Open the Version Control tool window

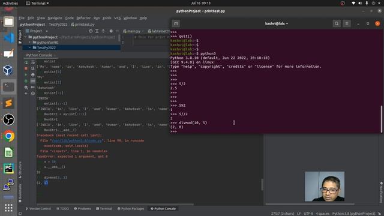tap(38, 209)
